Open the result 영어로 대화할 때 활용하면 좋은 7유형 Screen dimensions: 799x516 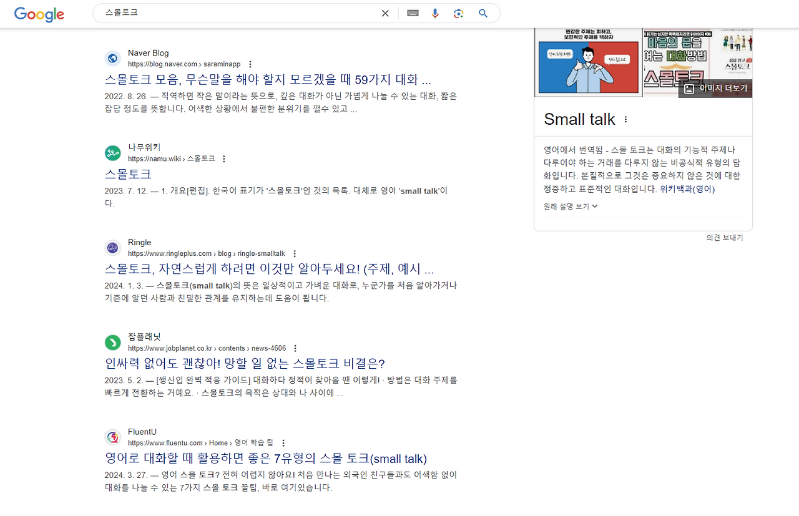266,459
